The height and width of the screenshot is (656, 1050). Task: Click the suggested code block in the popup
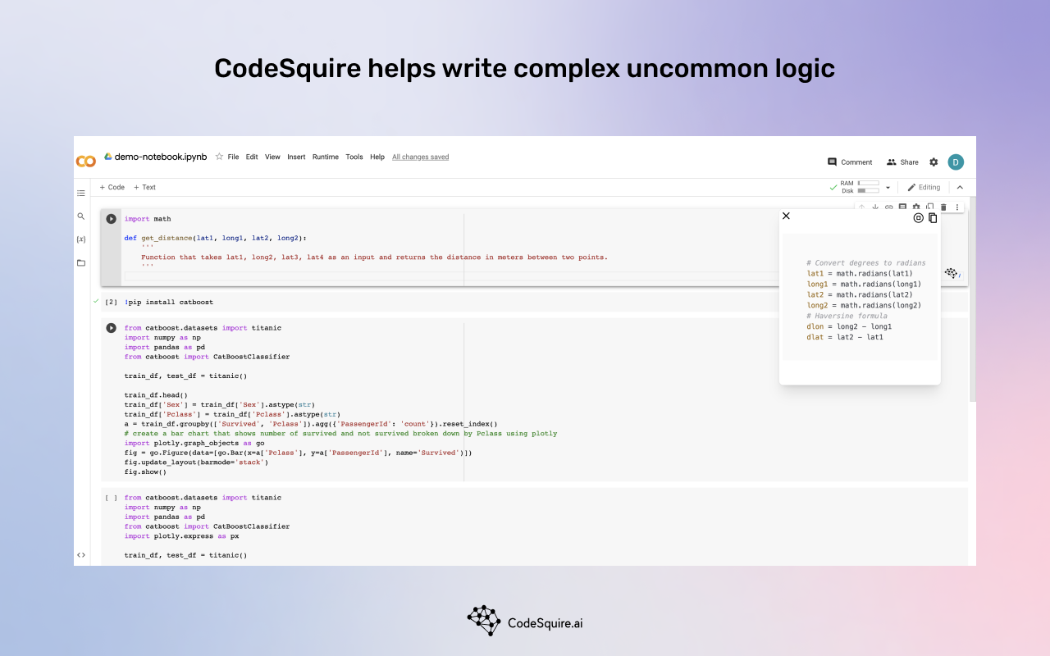coord(860,297)
